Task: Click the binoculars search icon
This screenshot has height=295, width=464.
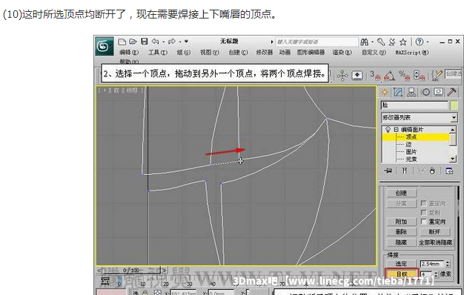Action: 364,42
